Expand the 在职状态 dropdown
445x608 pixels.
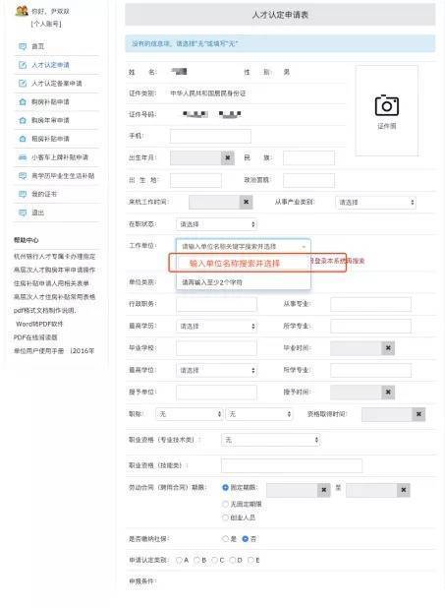tap(216, 224)
